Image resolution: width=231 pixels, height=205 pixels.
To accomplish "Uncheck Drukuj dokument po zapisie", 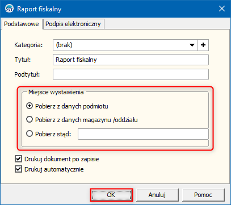I will 18,159.
